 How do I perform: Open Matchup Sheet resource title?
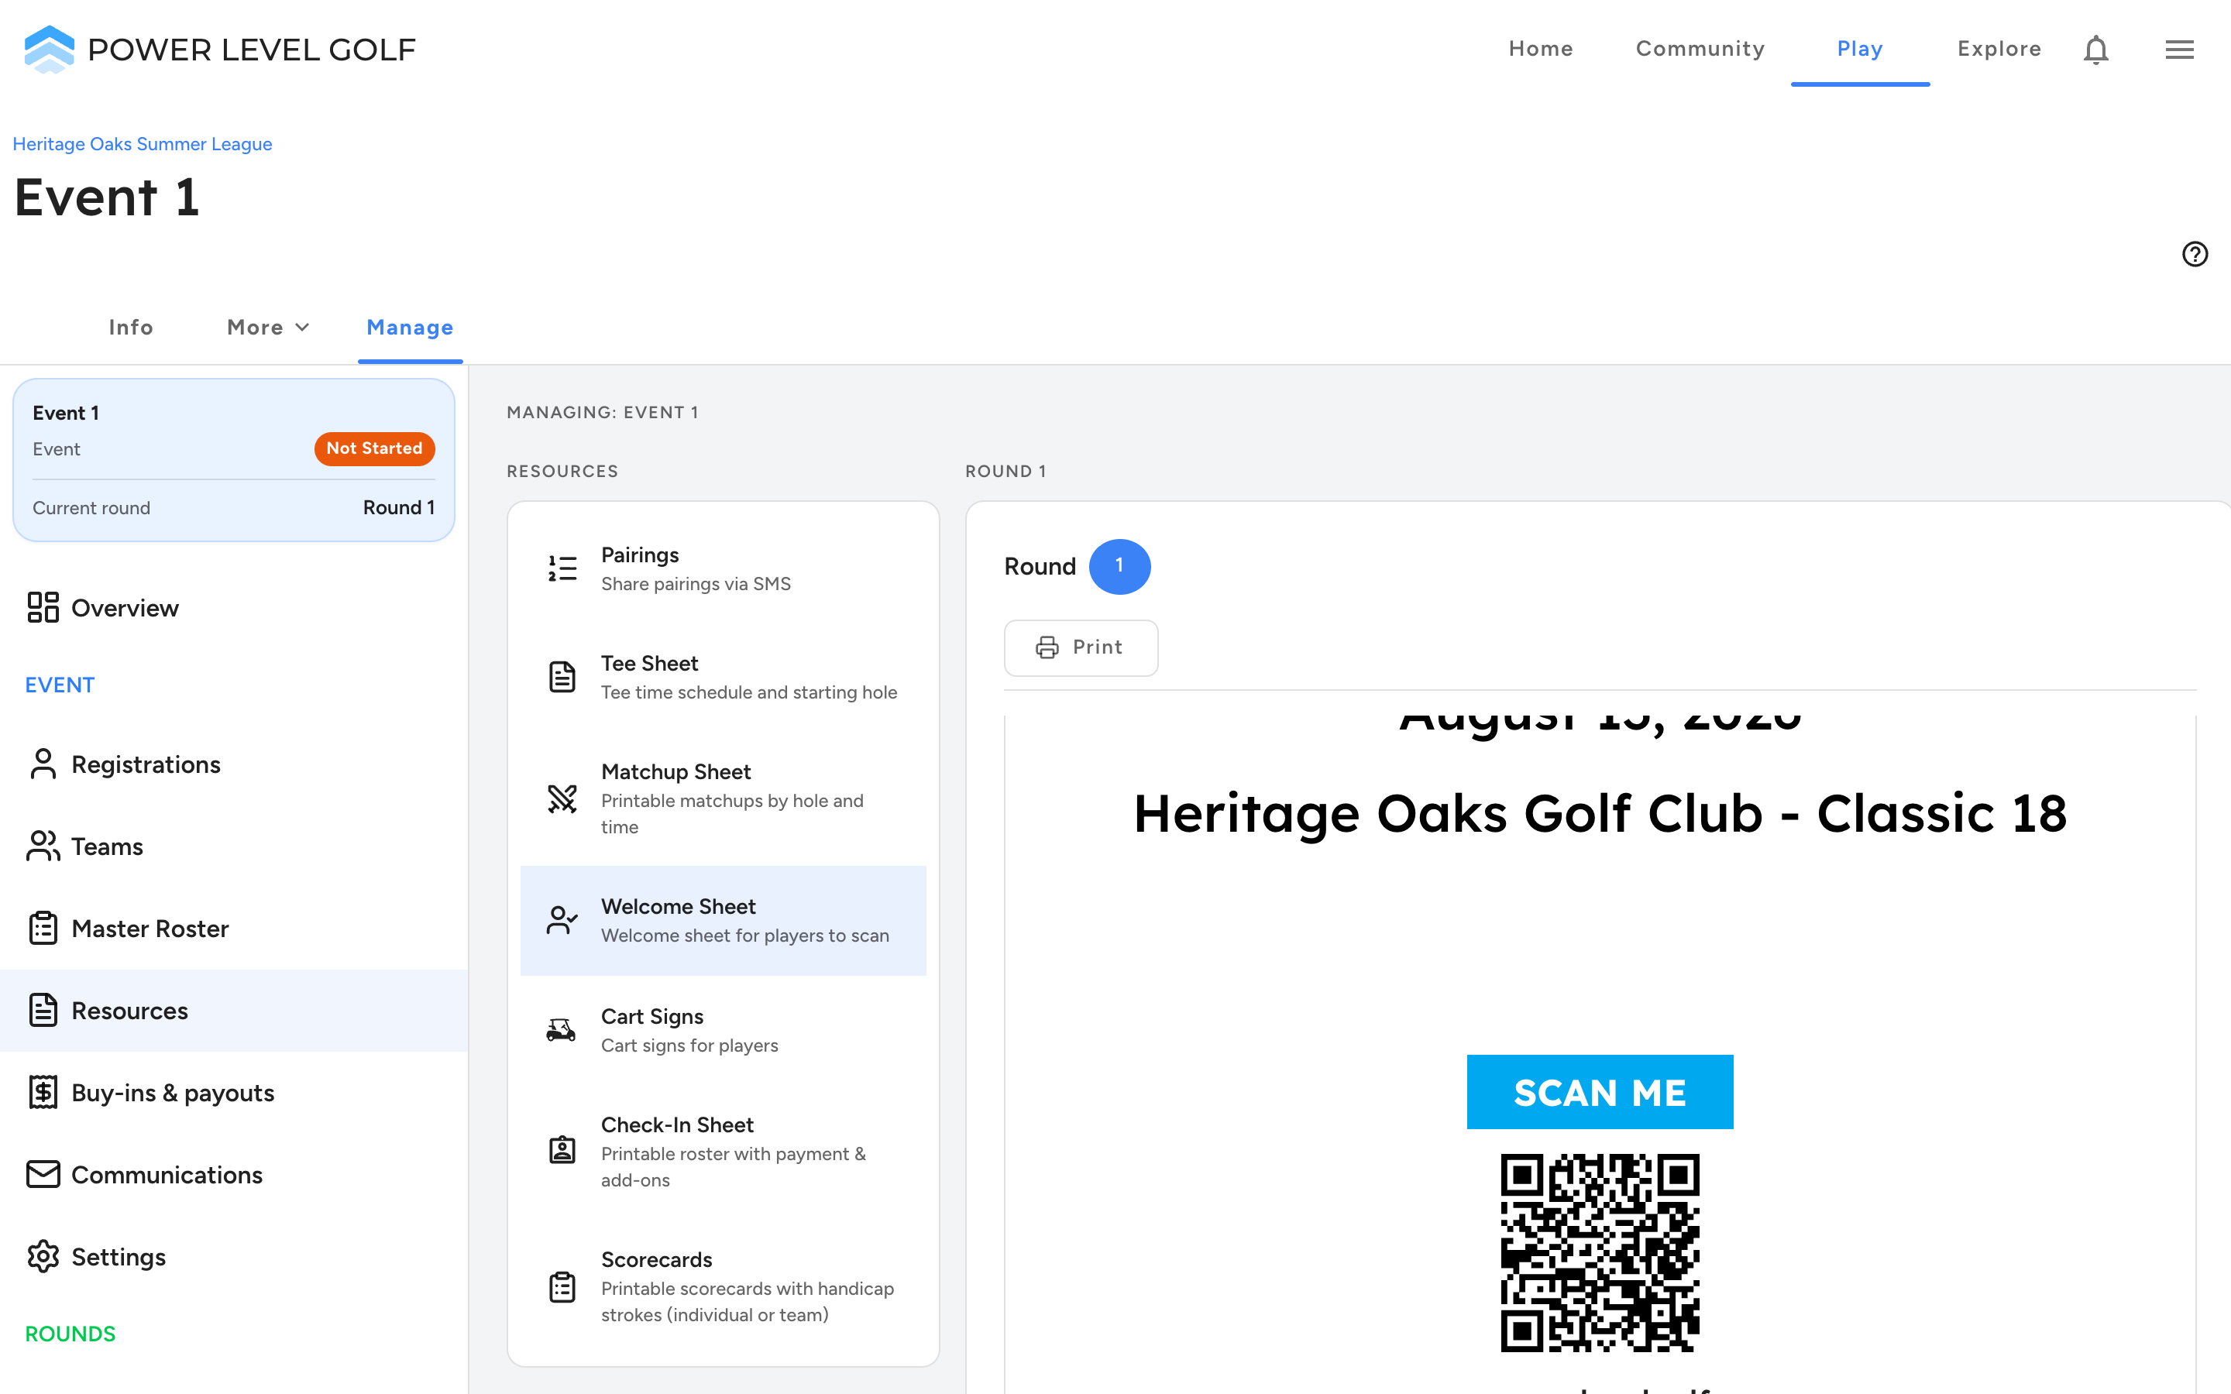675,771
